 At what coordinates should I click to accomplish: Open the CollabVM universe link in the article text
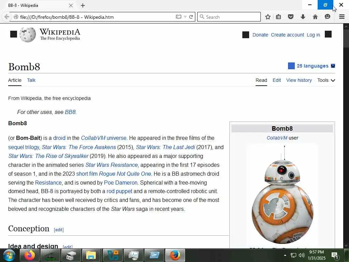click(104, 138)
